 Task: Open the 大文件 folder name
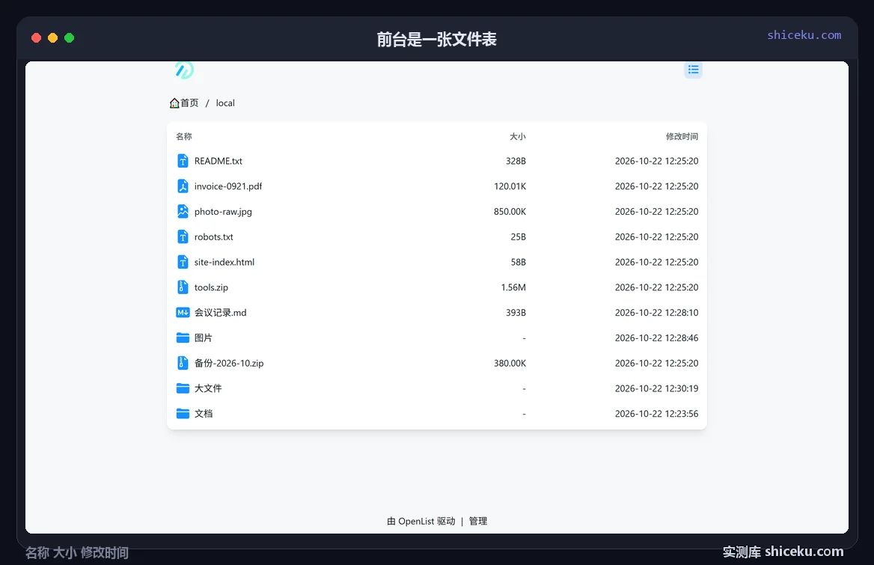click(x=208, y=388)
